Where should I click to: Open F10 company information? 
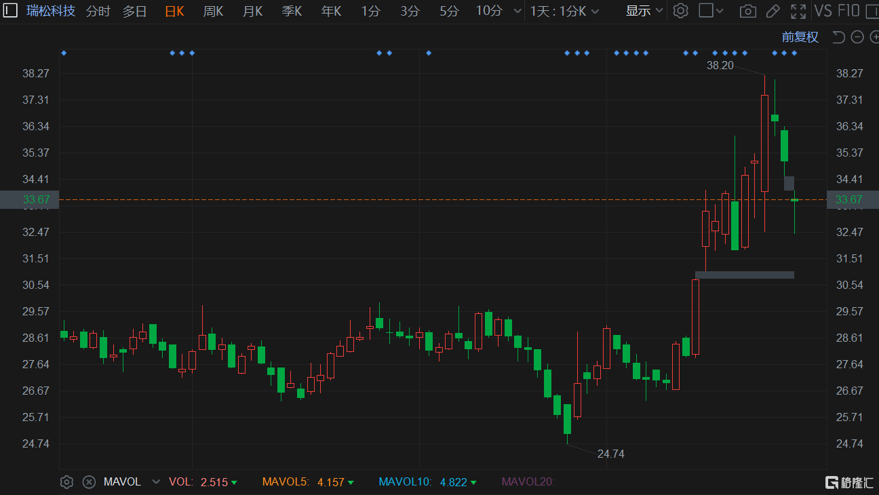(x=848, y=11)
